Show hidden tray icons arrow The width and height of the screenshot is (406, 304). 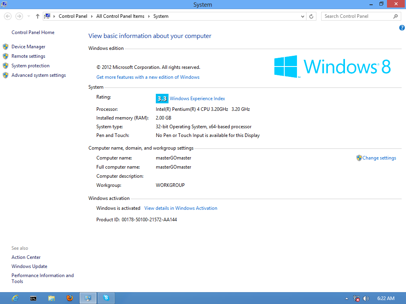347,298
